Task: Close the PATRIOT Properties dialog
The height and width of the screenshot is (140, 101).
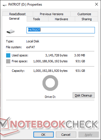Action: click(x=97, y=4)
